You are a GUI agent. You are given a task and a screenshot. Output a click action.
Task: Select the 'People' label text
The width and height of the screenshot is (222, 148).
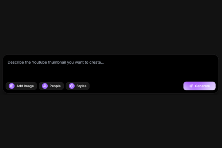tap(55, 86)
